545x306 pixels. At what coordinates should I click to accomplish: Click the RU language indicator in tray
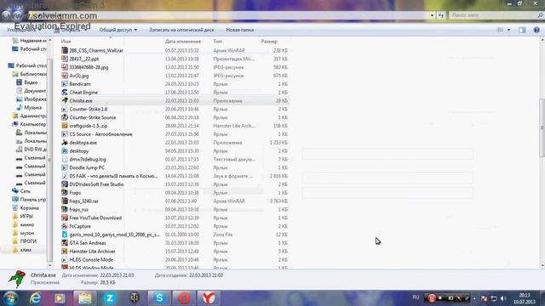[416, 297]
